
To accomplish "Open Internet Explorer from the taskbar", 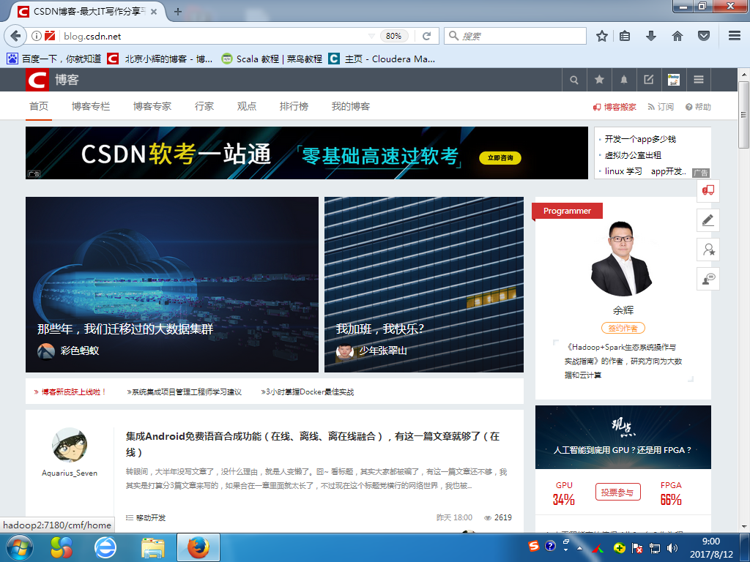I will click(105, 547).
